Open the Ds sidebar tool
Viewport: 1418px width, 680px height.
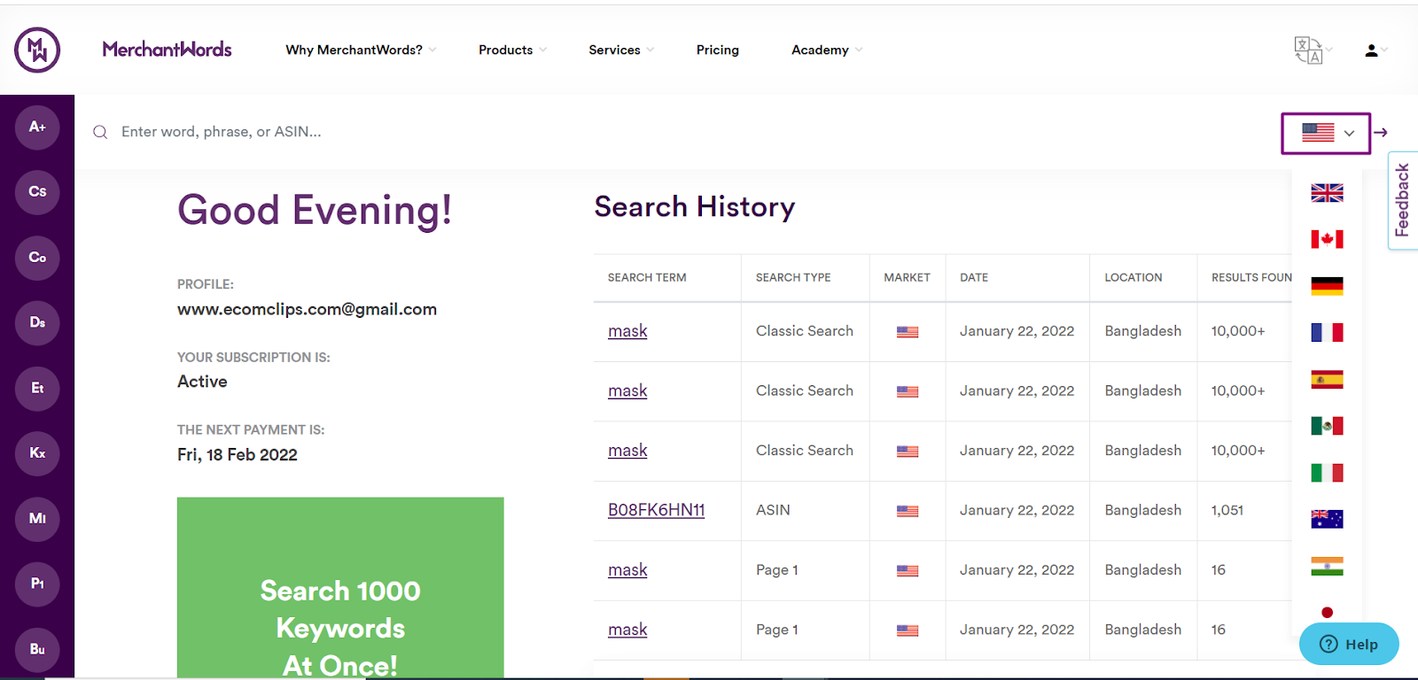pos(37,322)
